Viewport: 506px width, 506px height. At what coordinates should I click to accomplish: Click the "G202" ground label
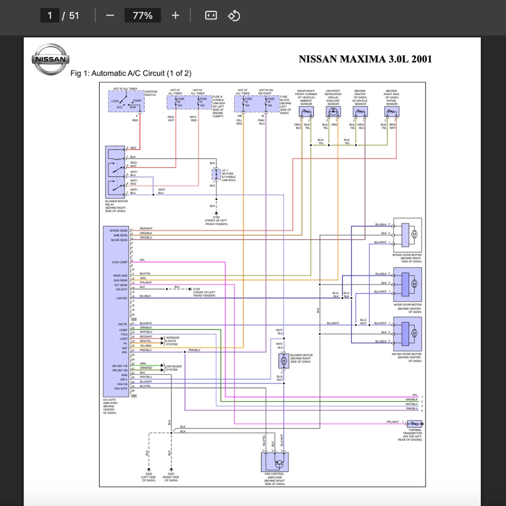[x=149, y=474]
